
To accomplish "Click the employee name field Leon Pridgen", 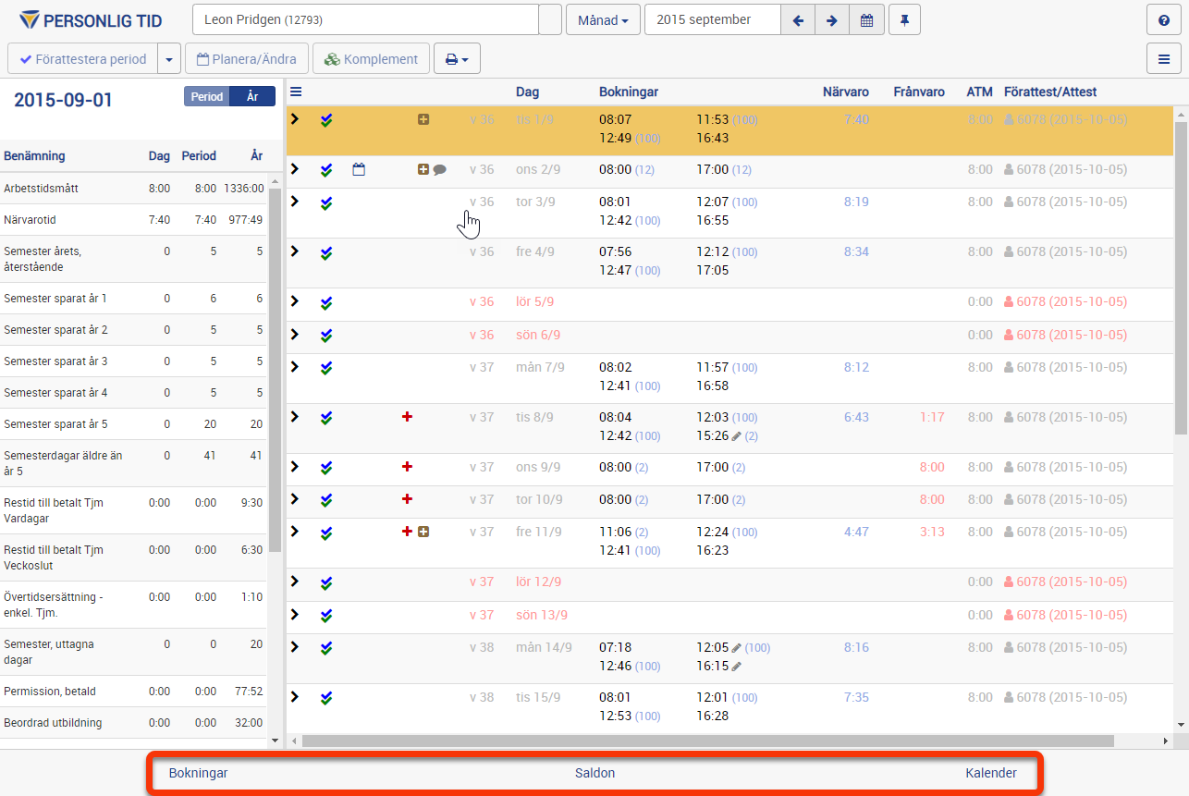I will click(365, 19).
